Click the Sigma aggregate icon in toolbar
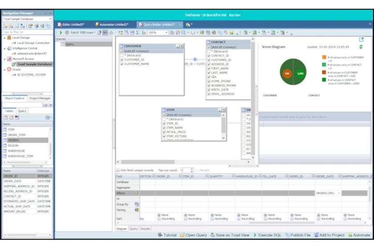Image resolution: width=374 pixels, height=249 pixels. point(138,32)
